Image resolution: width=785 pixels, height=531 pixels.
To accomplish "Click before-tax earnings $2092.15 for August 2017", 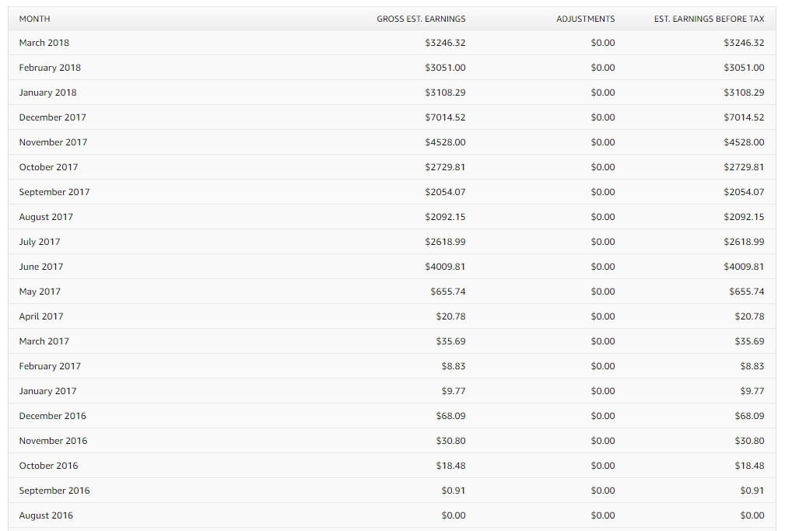I will (x=744, y=217).
